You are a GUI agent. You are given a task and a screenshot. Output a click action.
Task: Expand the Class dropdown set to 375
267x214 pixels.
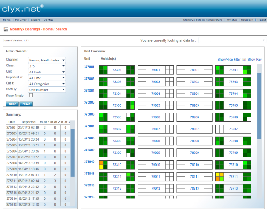[x=47, y=66]
